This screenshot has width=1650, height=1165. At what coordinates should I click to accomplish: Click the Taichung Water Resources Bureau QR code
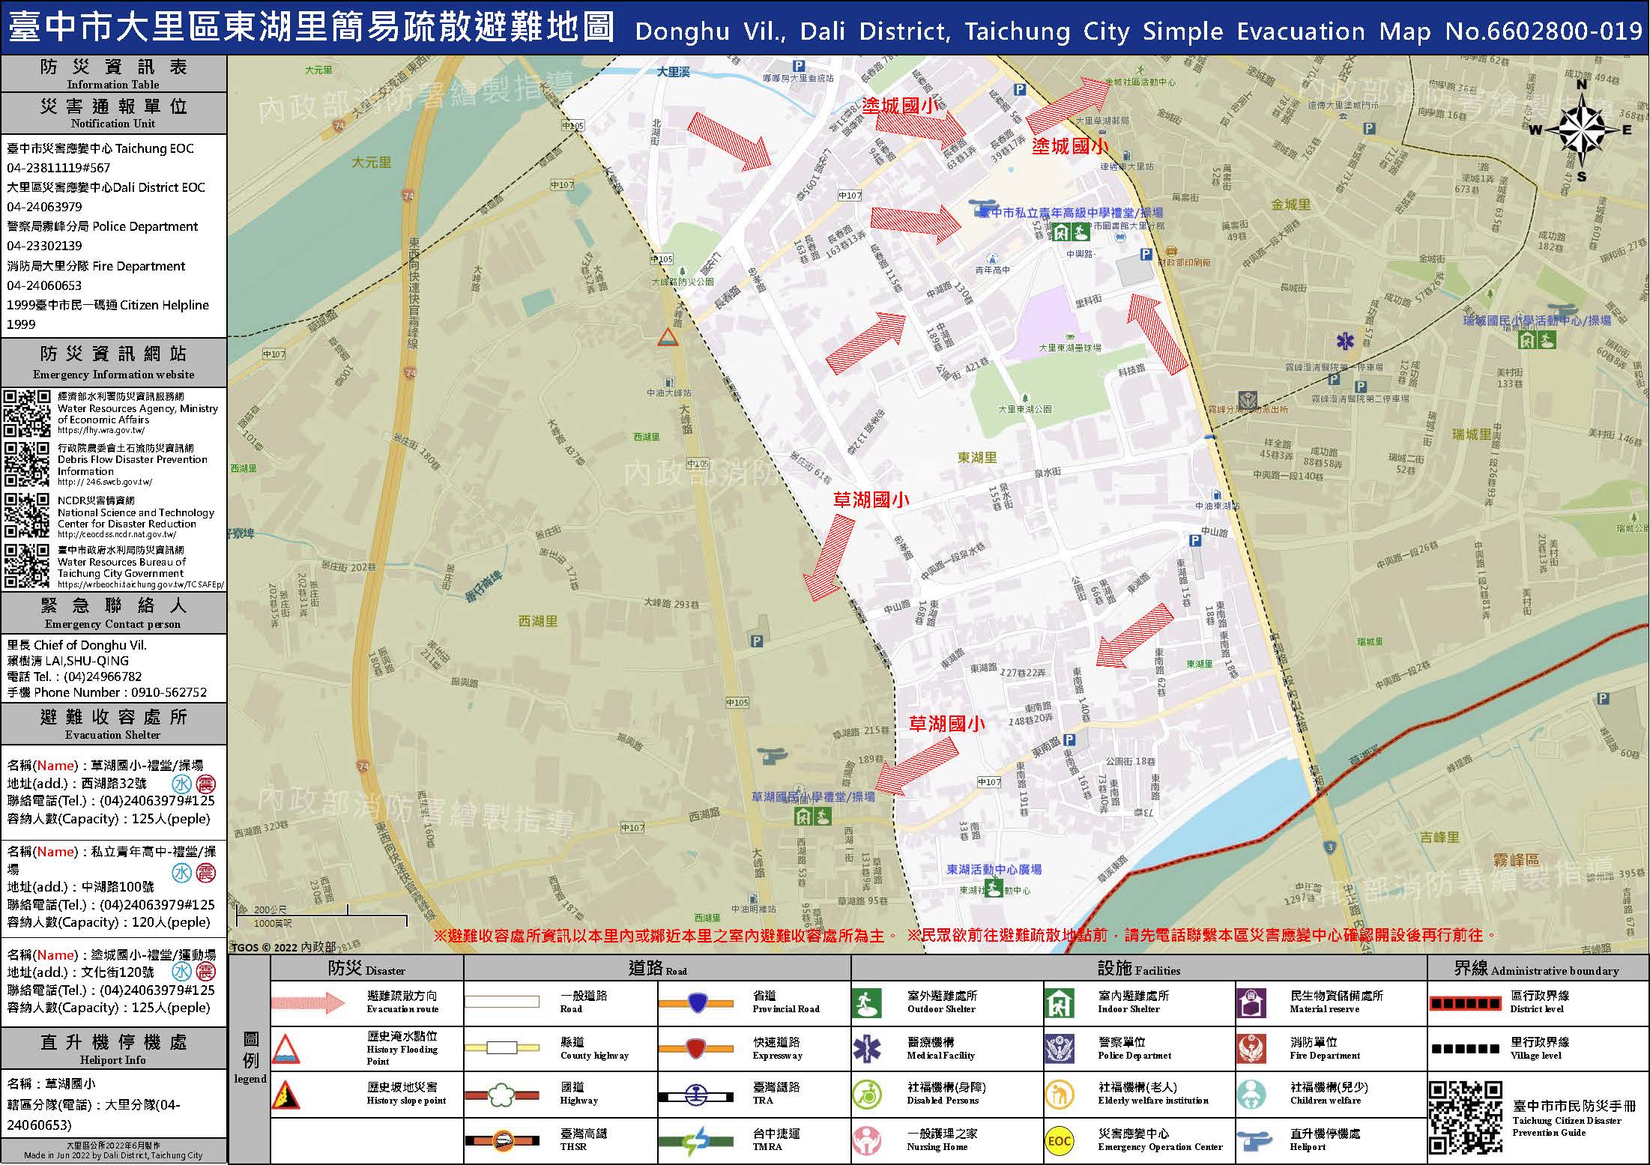[x=28, y=566]
